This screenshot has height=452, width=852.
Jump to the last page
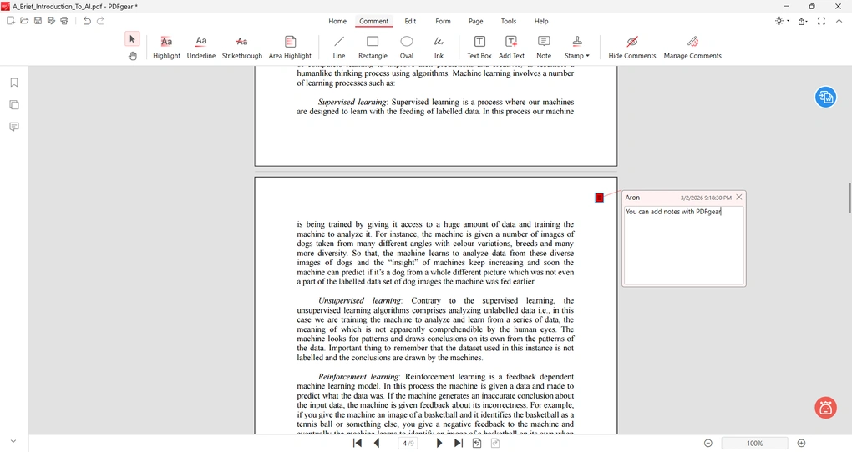459,443
